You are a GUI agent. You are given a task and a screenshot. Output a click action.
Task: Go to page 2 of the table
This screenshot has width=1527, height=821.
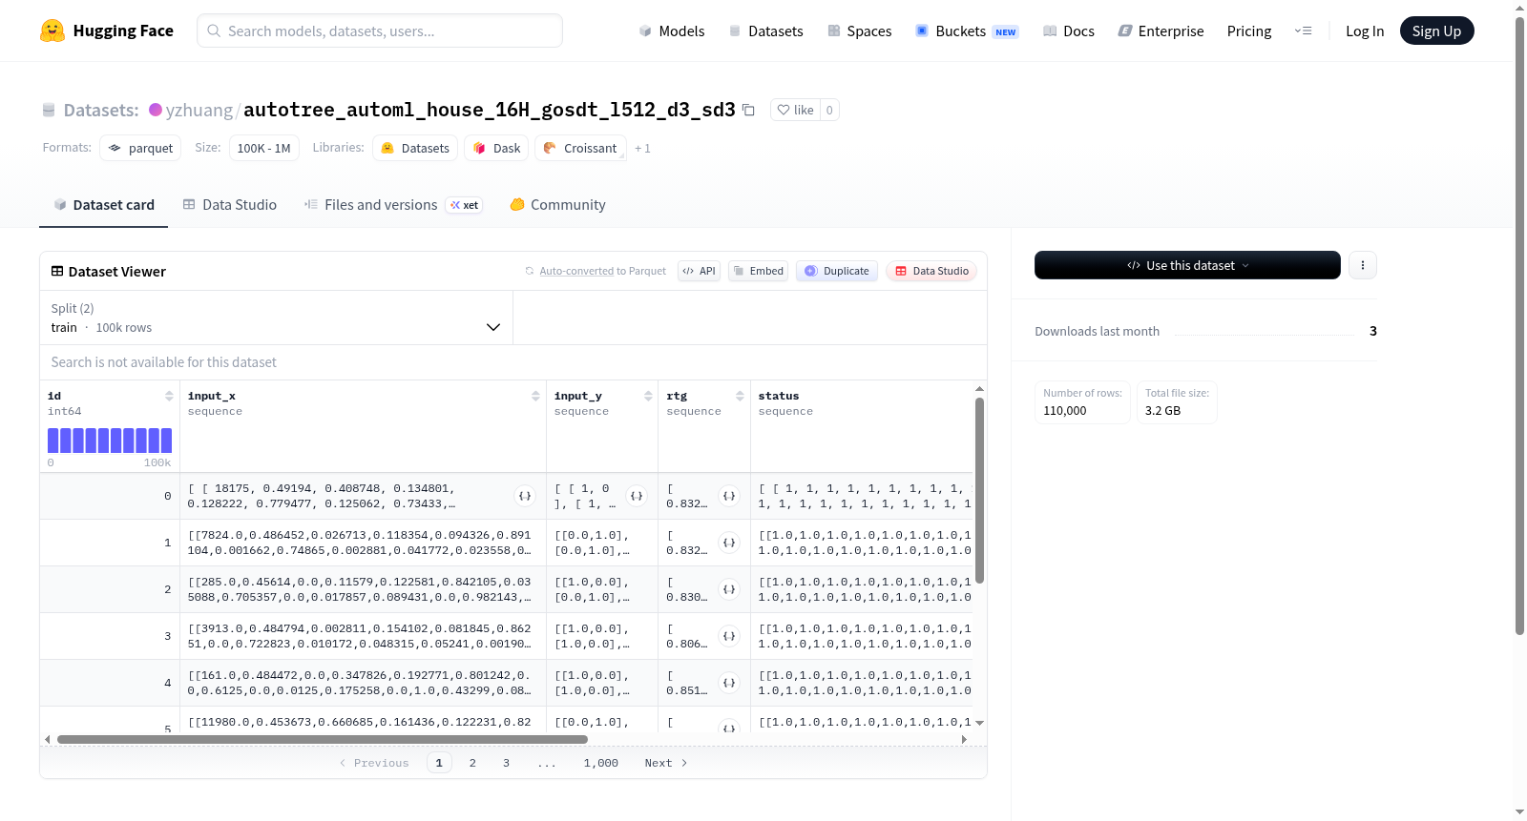click(472, 763)
